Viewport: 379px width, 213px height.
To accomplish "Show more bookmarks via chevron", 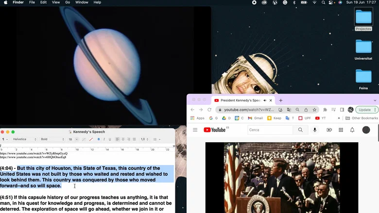I will coord(339,118).
